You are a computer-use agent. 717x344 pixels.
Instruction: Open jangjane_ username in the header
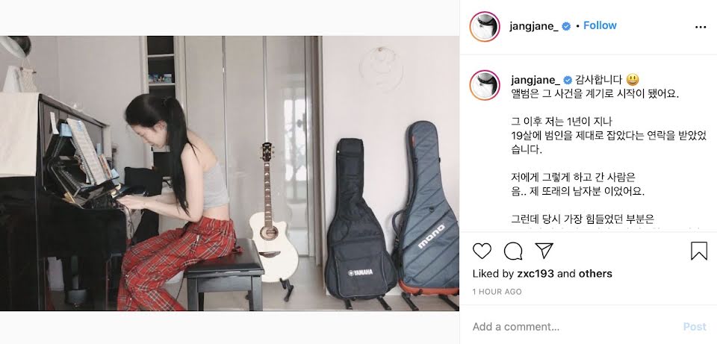point(533,27)
